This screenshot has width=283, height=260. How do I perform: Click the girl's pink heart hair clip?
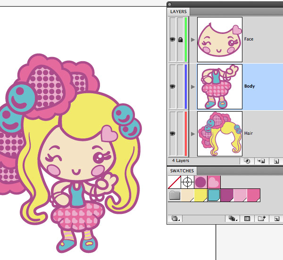[109, 133]
